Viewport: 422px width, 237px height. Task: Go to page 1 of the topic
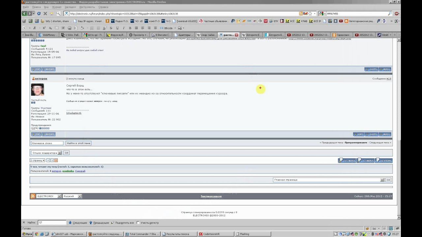tap(52, 160)
